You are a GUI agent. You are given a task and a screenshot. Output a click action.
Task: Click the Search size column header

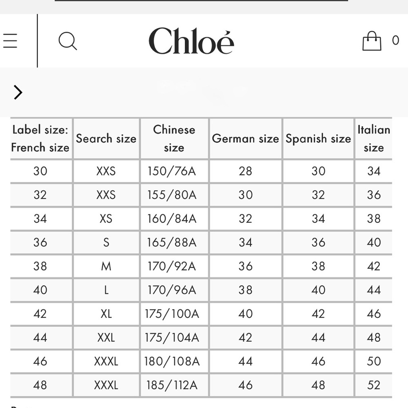pyautogui.click(x=106, y=138)
